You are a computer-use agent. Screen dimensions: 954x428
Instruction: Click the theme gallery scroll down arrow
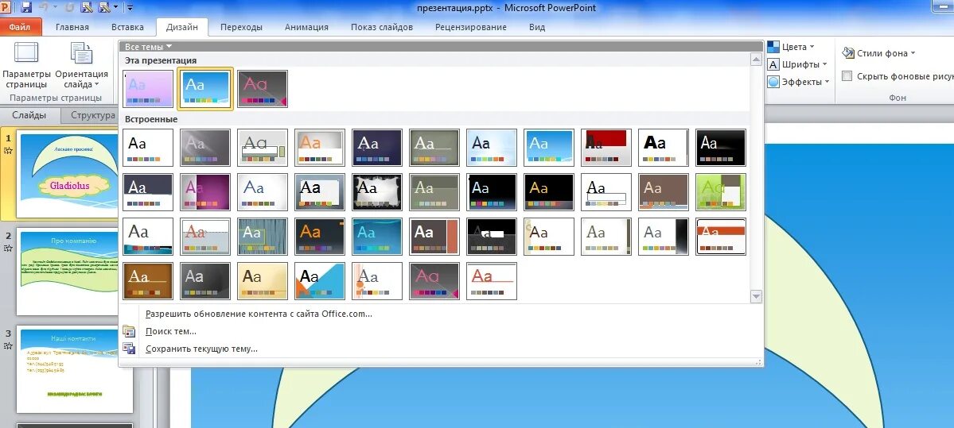pos(756,296)
